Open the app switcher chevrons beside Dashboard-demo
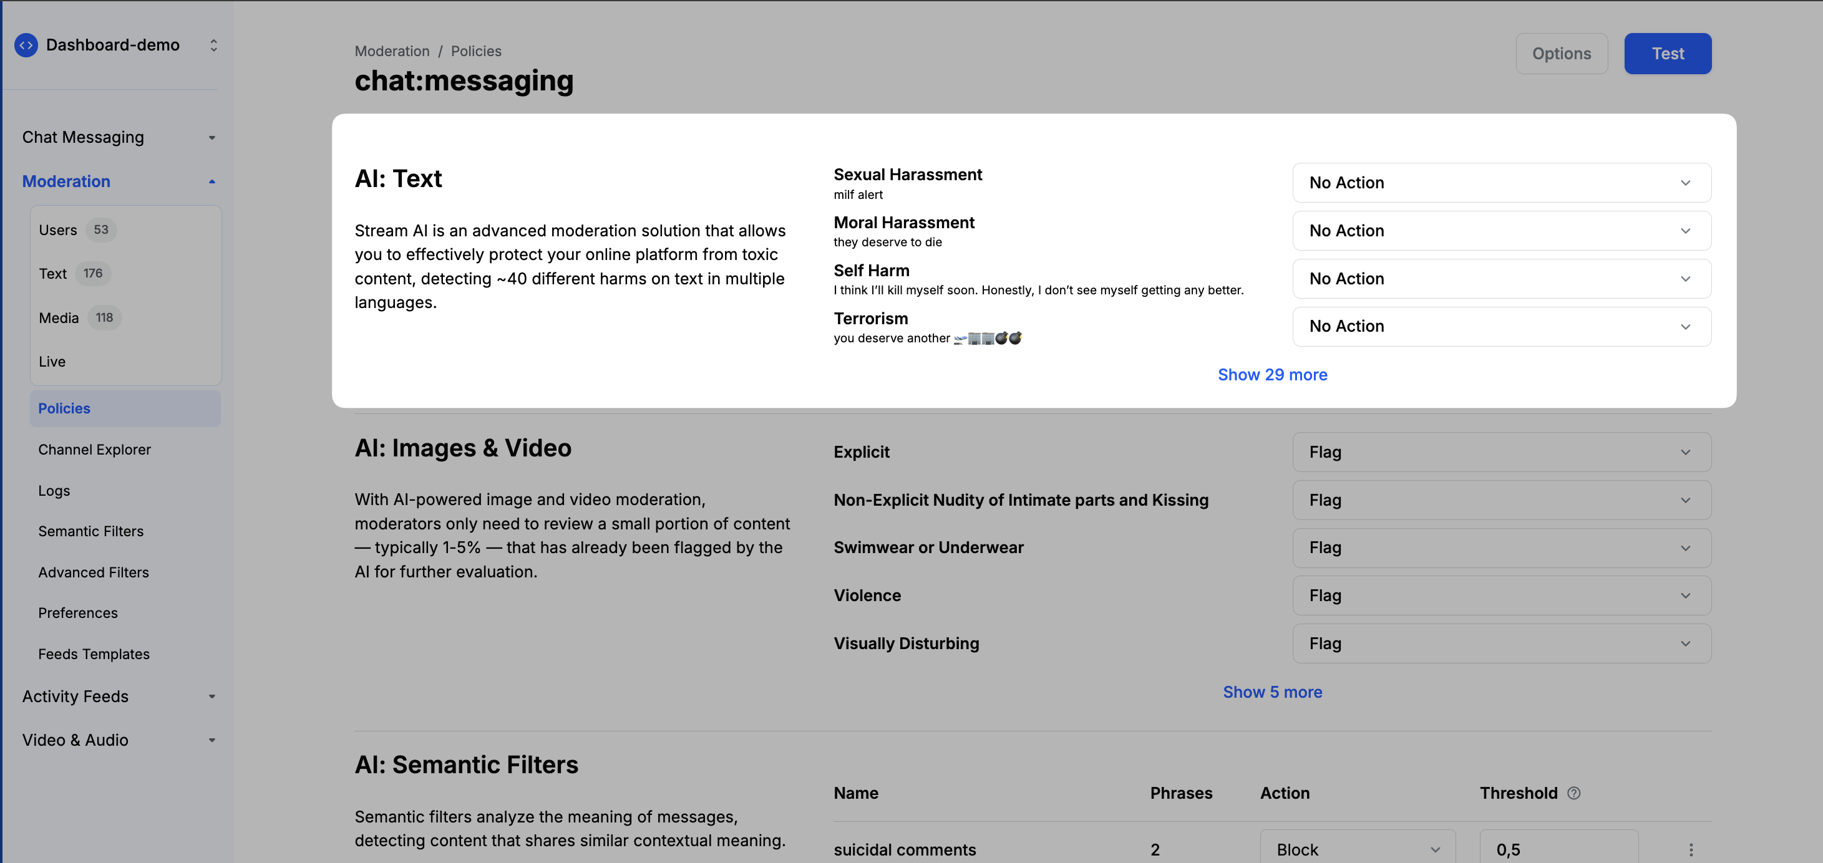The image size is (1823, 863). [213, 46]
